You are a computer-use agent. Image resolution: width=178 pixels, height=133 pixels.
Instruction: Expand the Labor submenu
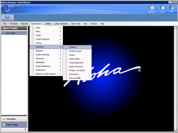(46, 28)
